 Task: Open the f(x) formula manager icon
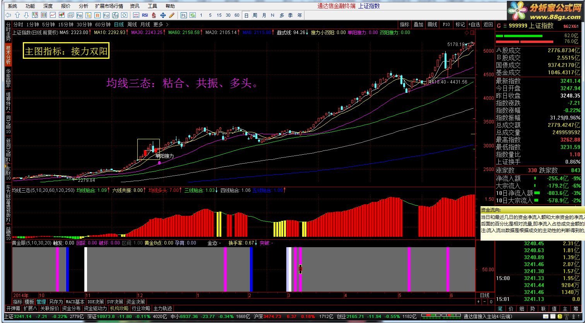(x=115, y=15)
